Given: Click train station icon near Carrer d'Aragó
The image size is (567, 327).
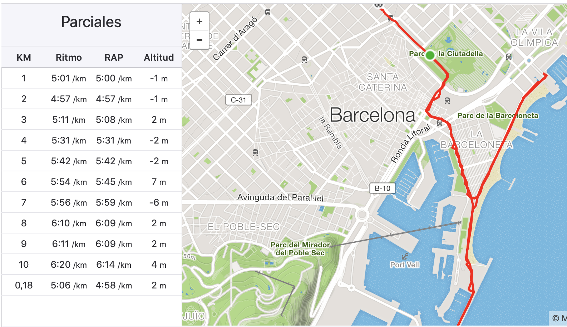Looking at the screenshot, I should (x=268, y=12).
